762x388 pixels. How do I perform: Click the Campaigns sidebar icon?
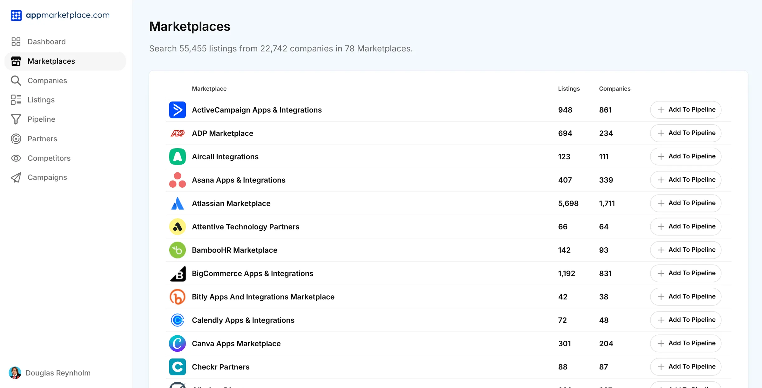(16, 177)
